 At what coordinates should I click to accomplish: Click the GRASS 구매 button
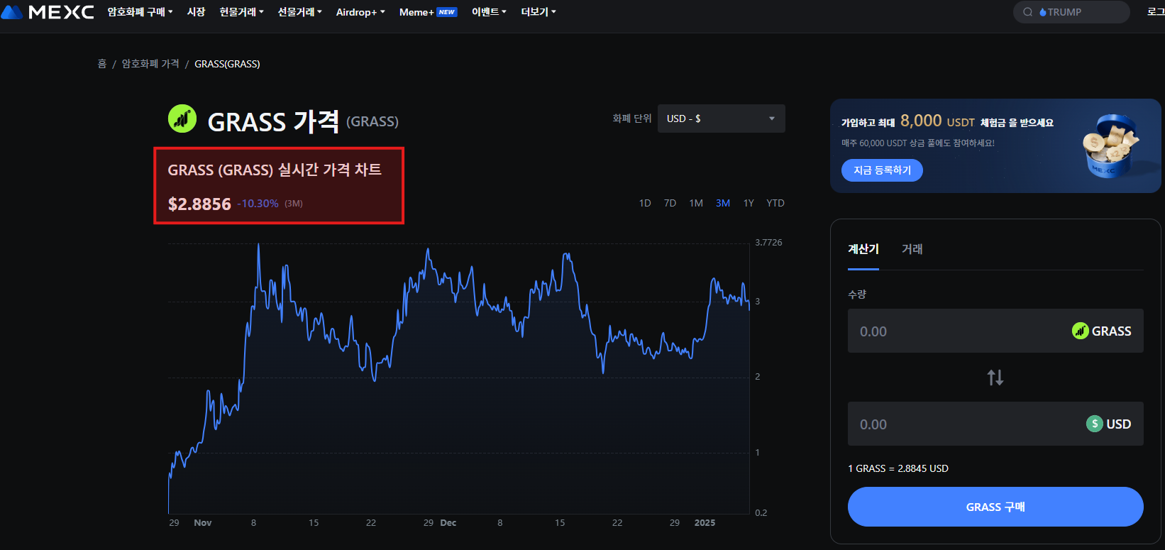click(x=995, y=507)
